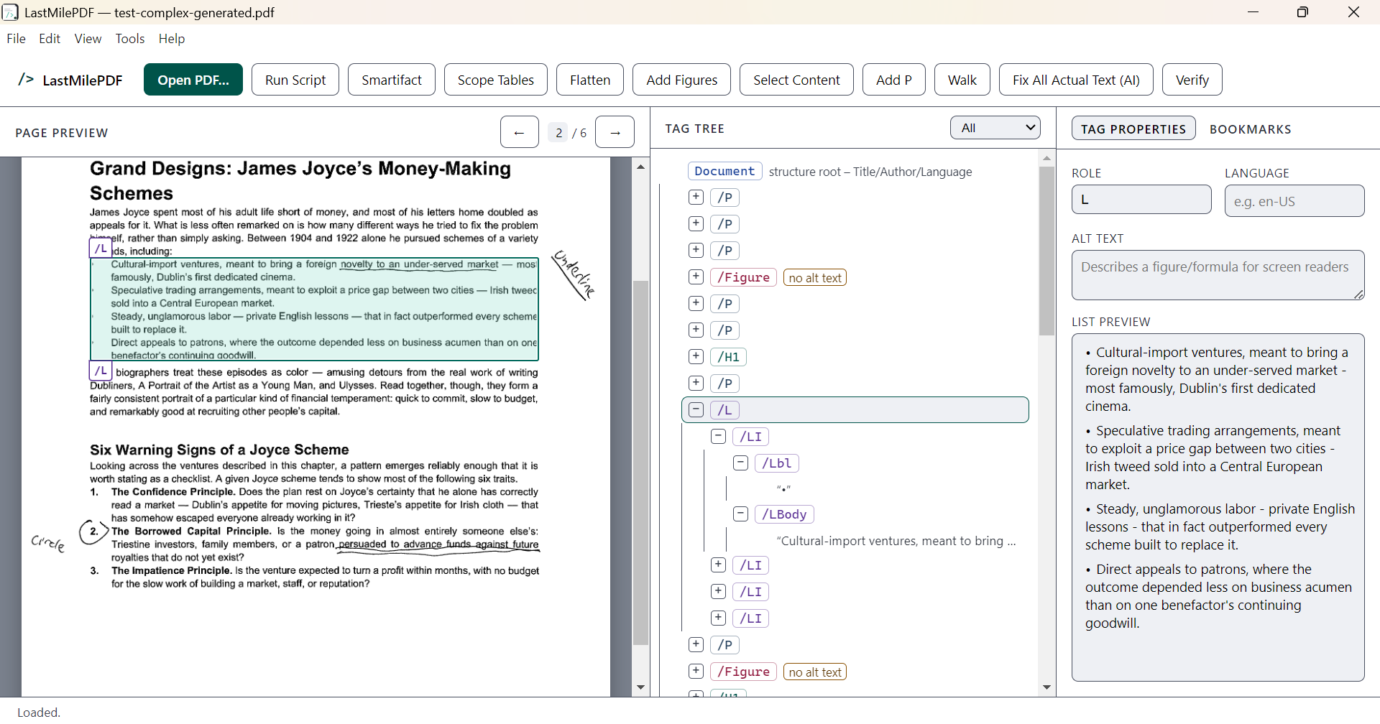Collapse the selected /L tag node
The width and height of the screenshot is (1380, 724).
coord(696,409)
